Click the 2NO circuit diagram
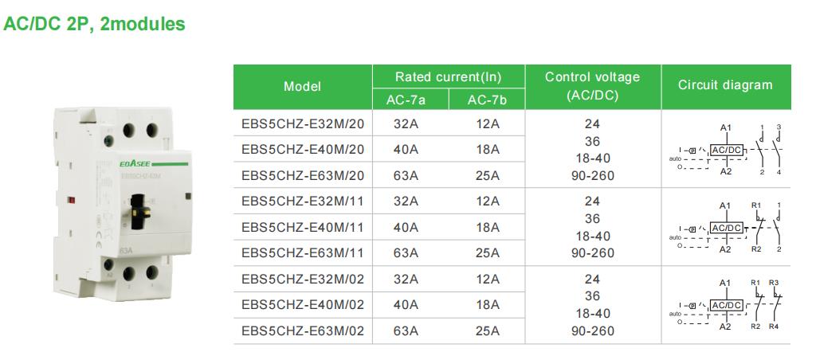 click(725, 149)
